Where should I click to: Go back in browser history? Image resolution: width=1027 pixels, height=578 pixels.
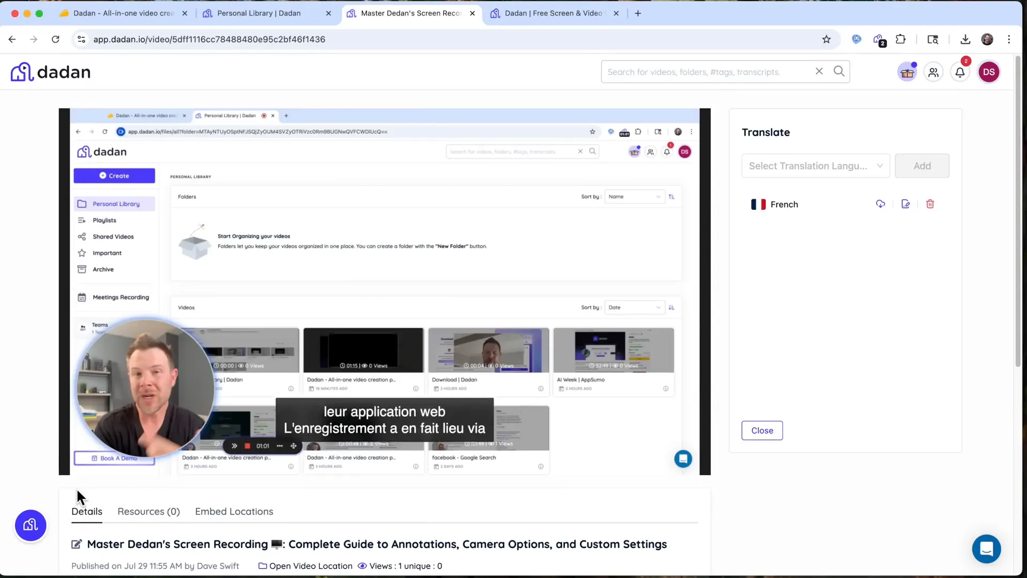click(12, 39)
